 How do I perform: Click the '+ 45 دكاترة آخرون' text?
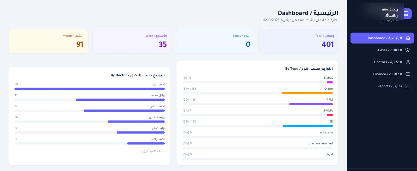153,151
